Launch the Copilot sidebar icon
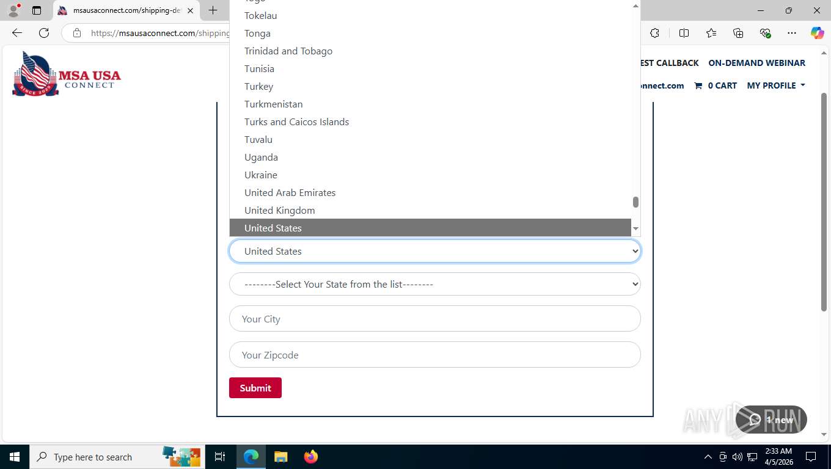The width and height of the screenshot is (831, 469). [x=818, y=33]
